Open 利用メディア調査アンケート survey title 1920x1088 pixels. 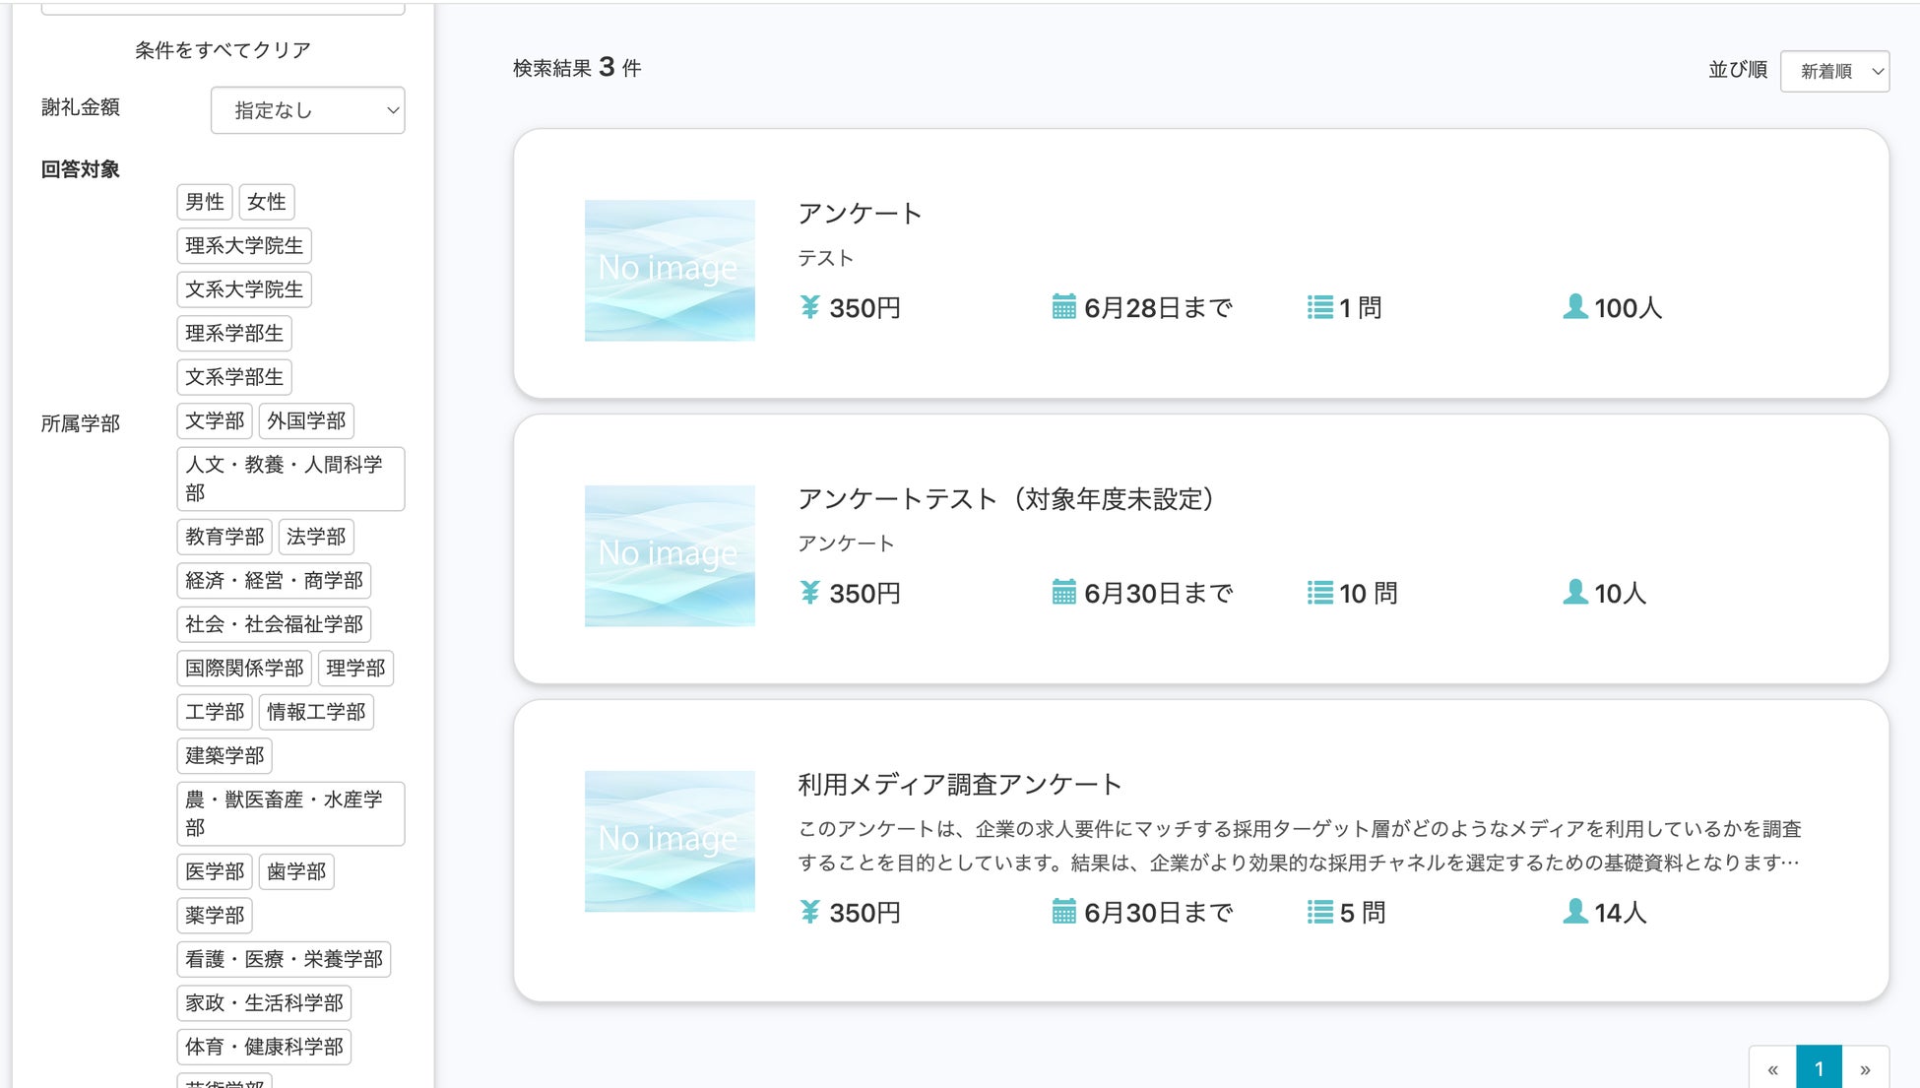pyautogui.click(x=959, y=785)
